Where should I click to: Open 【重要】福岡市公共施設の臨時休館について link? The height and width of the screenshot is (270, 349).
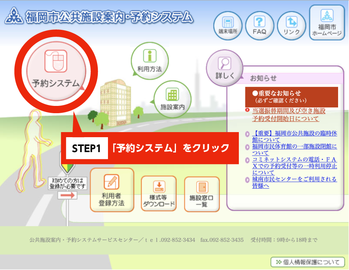click(x=294, y=136)
